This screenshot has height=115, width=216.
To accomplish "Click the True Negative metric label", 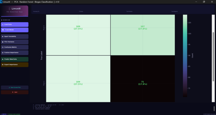I will 174,12.
